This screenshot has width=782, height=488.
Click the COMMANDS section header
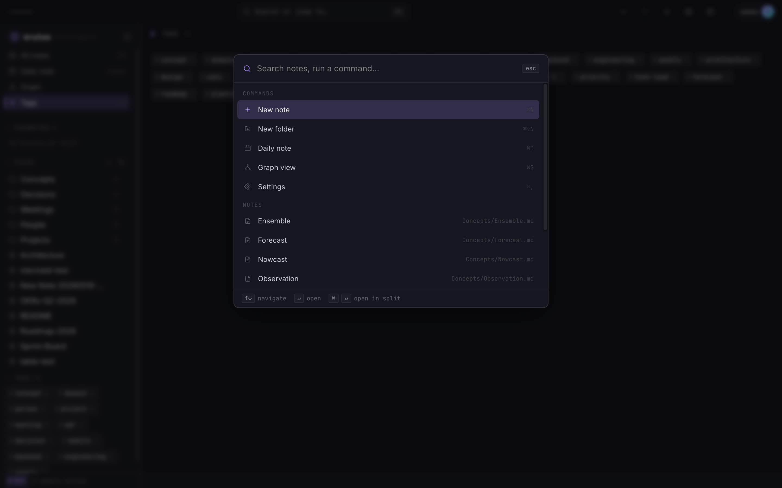pyautogui.click(x=258, y=94)
